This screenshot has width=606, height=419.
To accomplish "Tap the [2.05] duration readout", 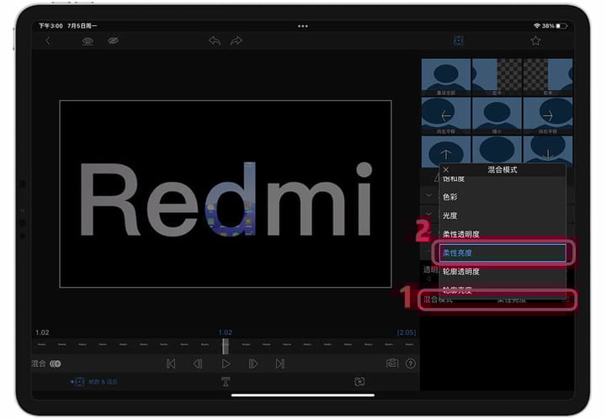I will 407,332.
